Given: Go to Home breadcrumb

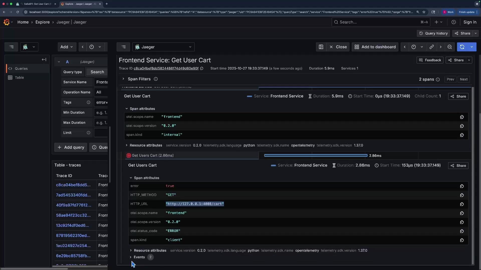Looking at the screenshot, I should pos(23,22).
